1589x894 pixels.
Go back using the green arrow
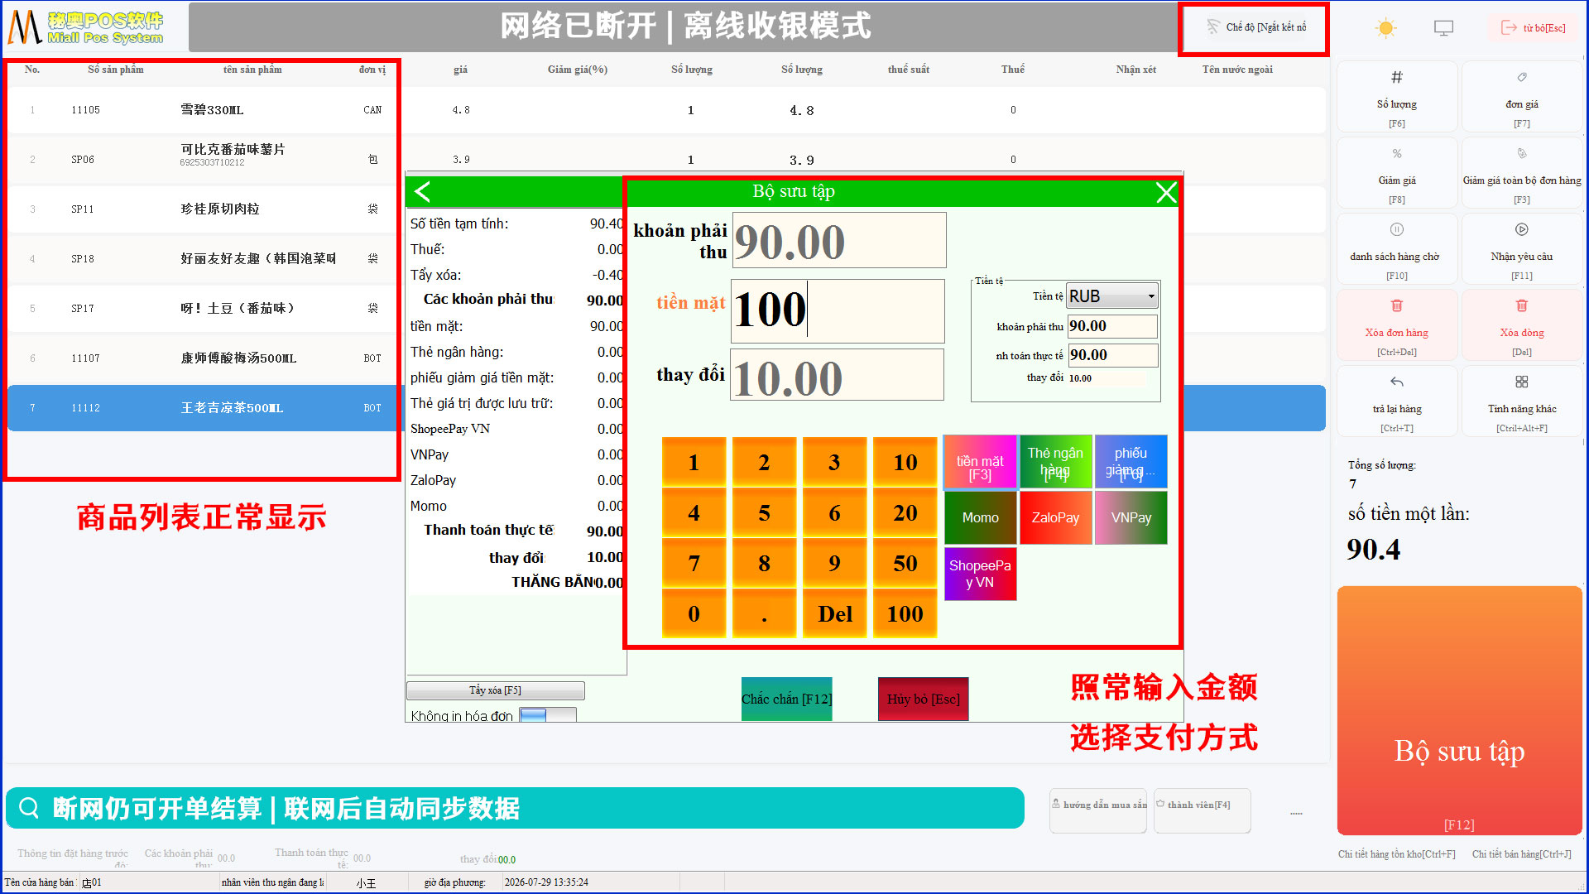pyautogui.click(x=423, y=192)
